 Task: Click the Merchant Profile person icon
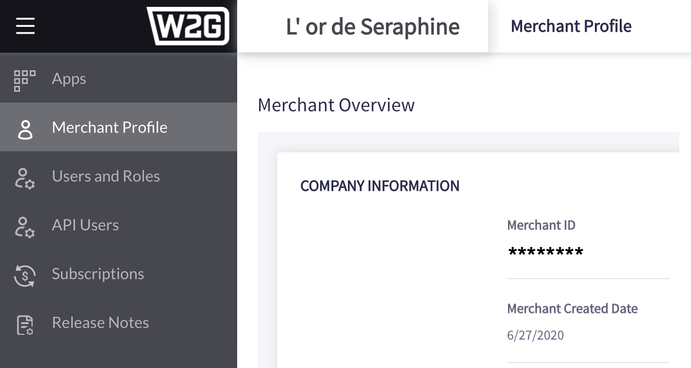pyautogui.click(x=25, y=129)
